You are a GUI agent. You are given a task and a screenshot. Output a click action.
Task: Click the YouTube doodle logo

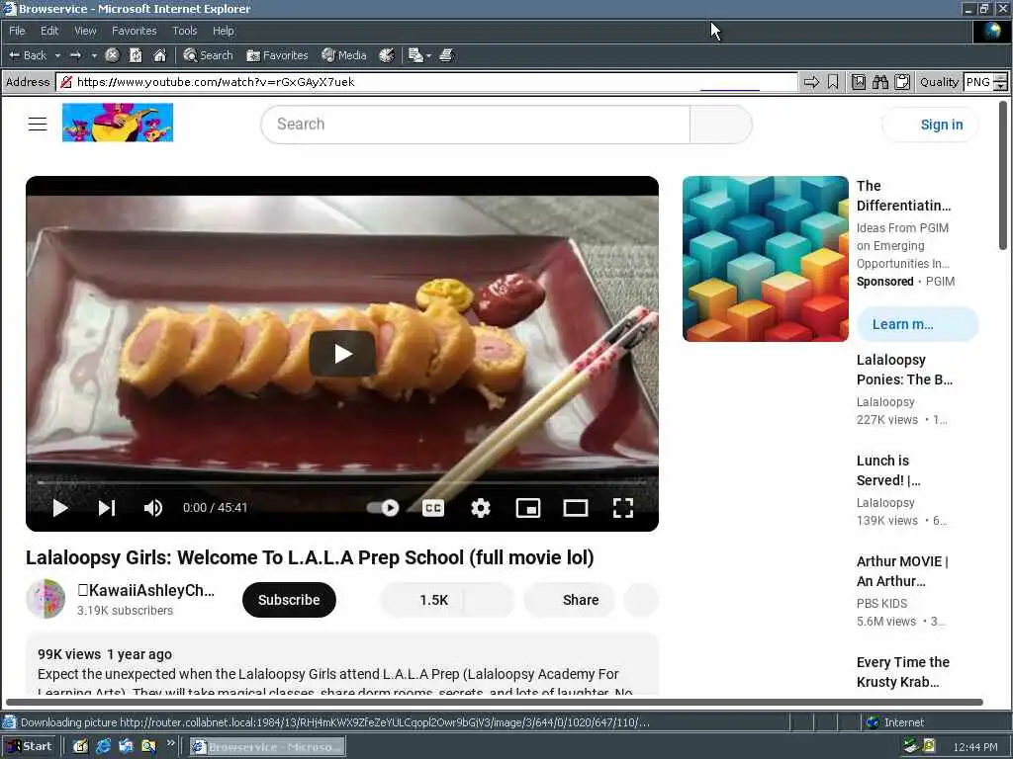[118, 123]
